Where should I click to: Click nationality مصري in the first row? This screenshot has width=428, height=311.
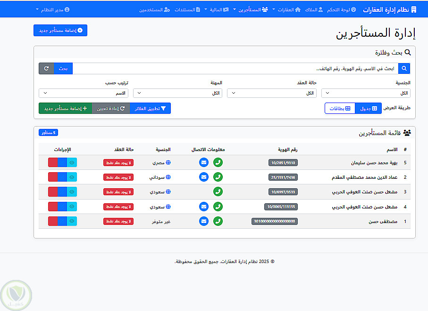coord(158,163)
